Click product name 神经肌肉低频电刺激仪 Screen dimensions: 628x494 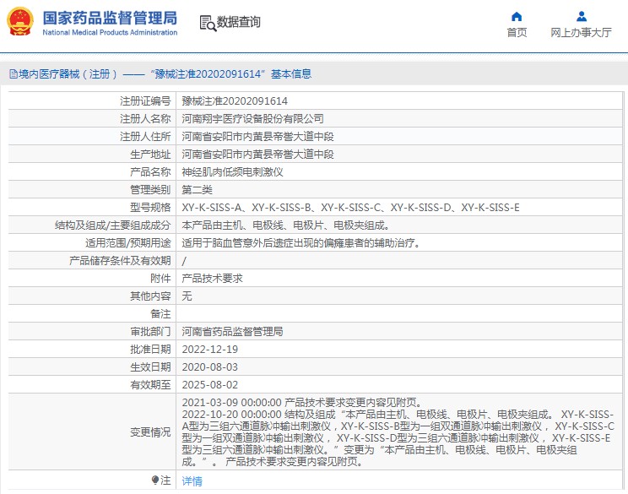[x=232, y=172]
